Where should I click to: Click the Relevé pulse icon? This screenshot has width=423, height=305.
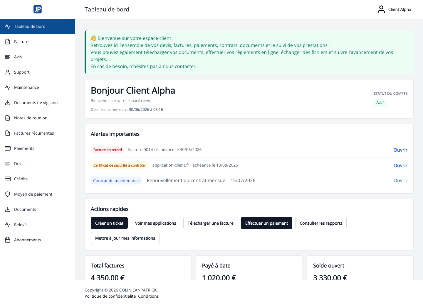(x=8, y=225)
